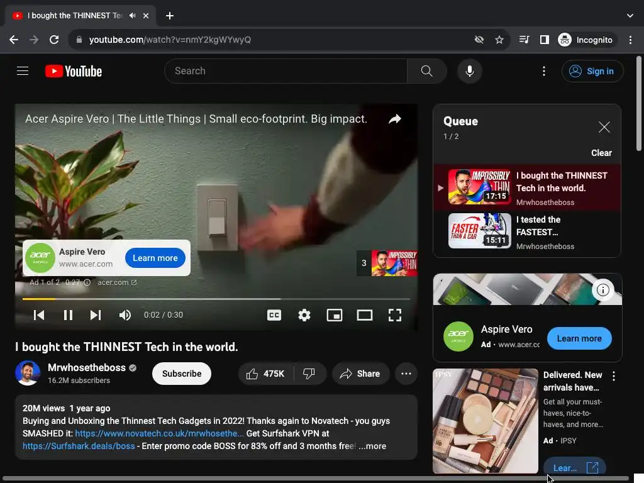Reload the page
The image size is (644, 483).
point(54,40)
